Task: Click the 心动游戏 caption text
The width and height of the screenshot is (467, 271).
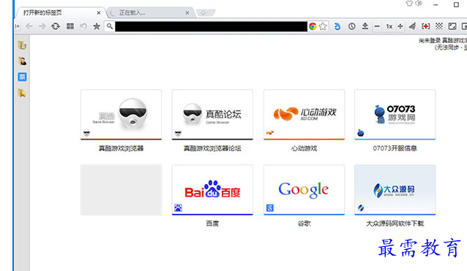Action: point(304,148)
